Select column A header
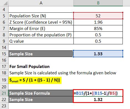The height and width of the screenshot is (109, 130). (x=41, y=3)
